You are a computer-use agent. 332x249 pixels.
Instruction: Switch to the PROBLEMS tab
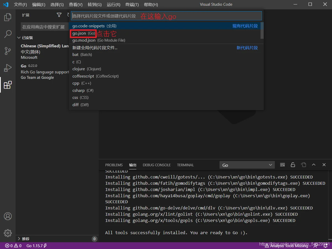point(114,165)
